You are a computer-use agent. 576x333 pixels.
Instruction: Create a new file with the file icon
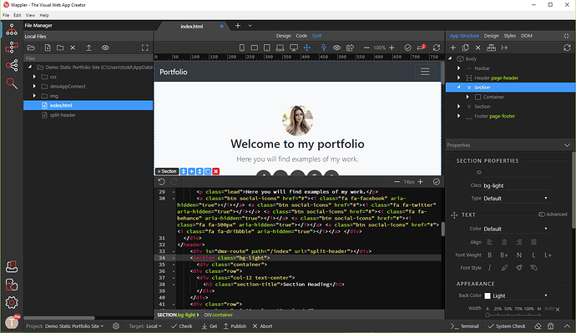tap(48, 48)
